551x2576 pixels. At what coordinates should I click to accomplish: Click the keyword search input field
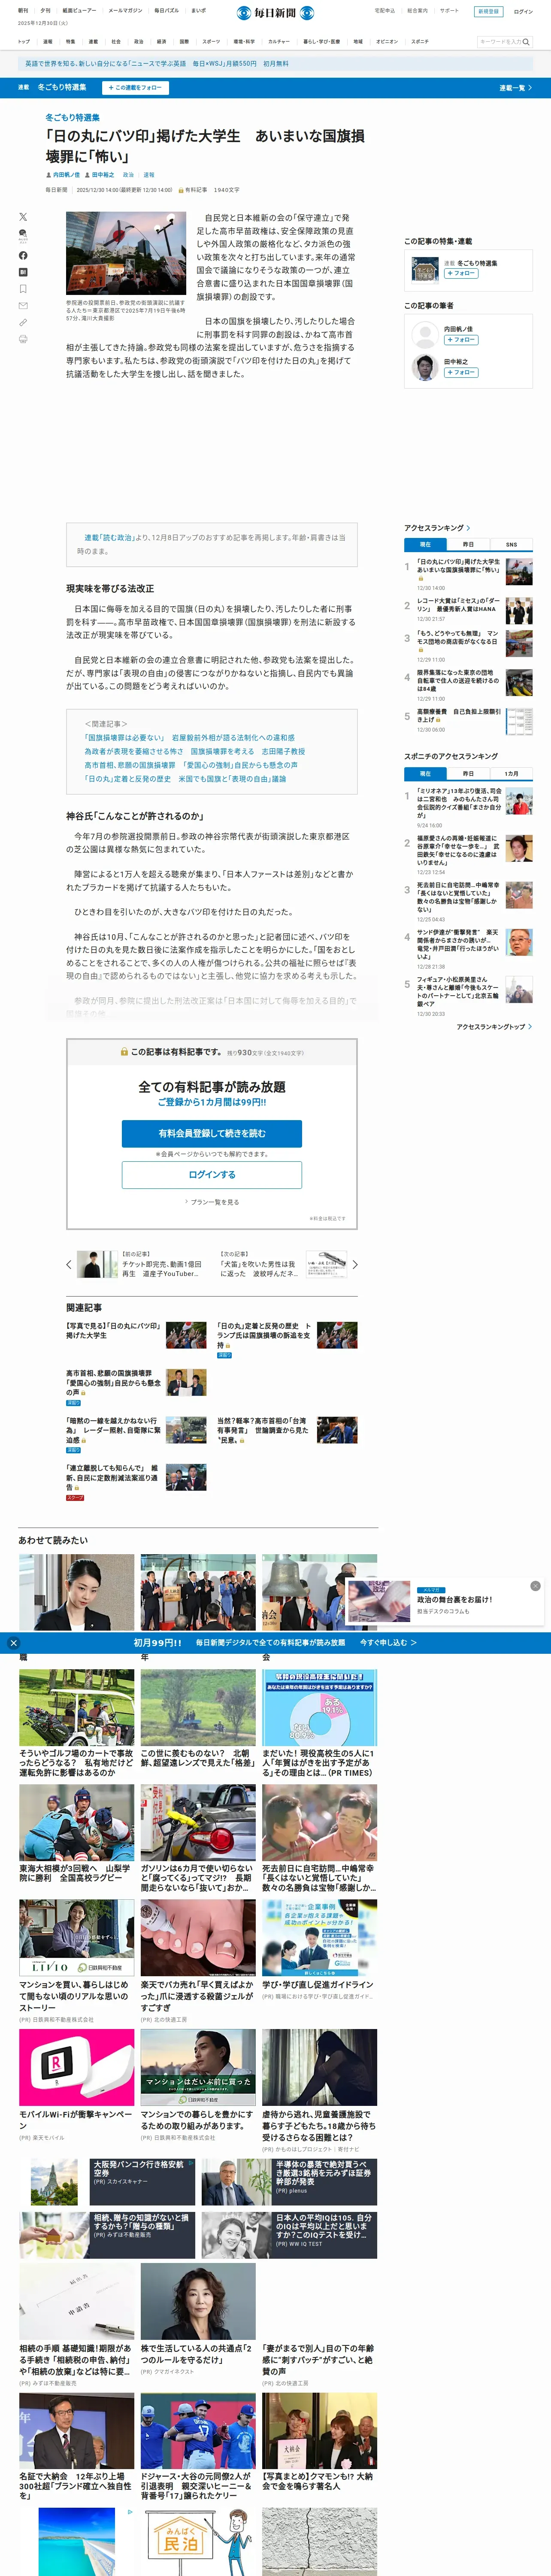(499, 42)
